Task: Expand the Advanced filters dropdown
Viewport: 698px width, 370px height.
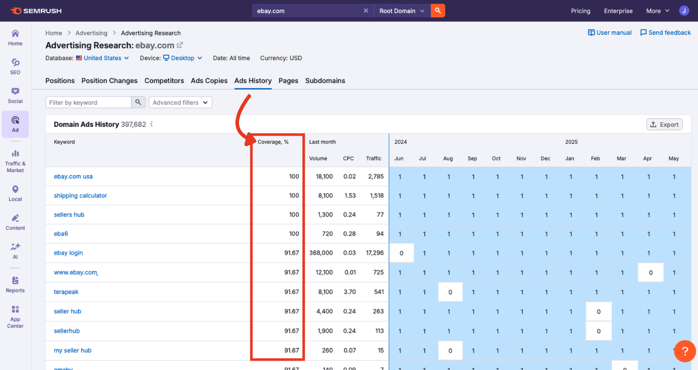Action: point(180,102)
